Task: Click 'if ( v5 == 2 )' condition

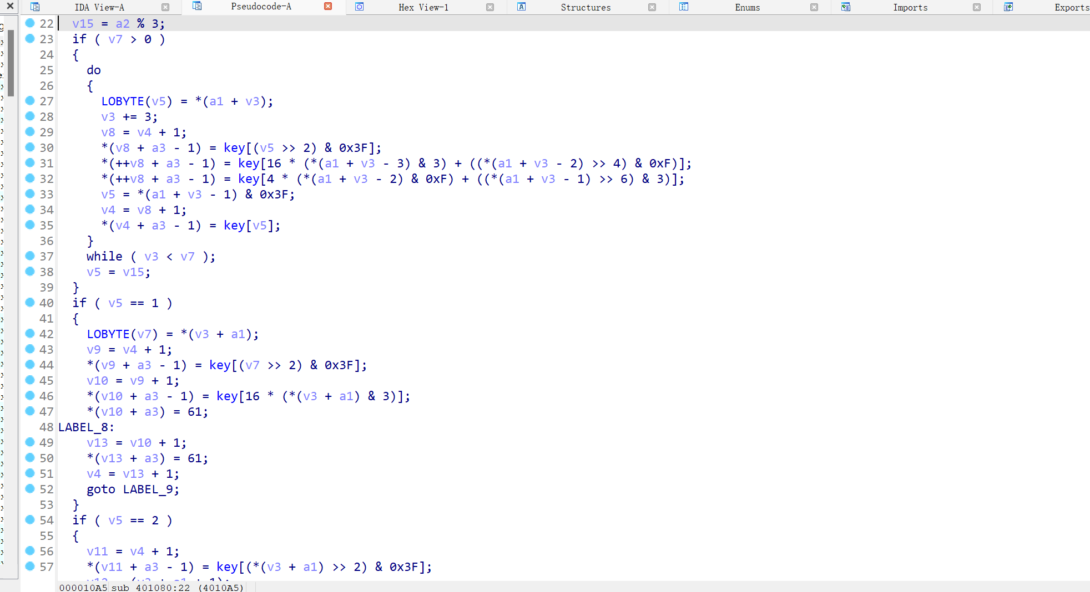Action: (122, 520)
